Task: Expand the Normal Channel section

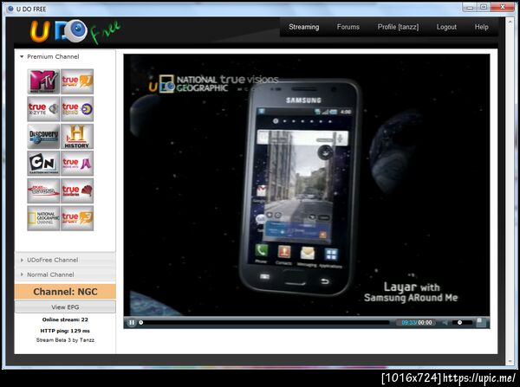Action: pyautogui.click(x=65, y=274)
